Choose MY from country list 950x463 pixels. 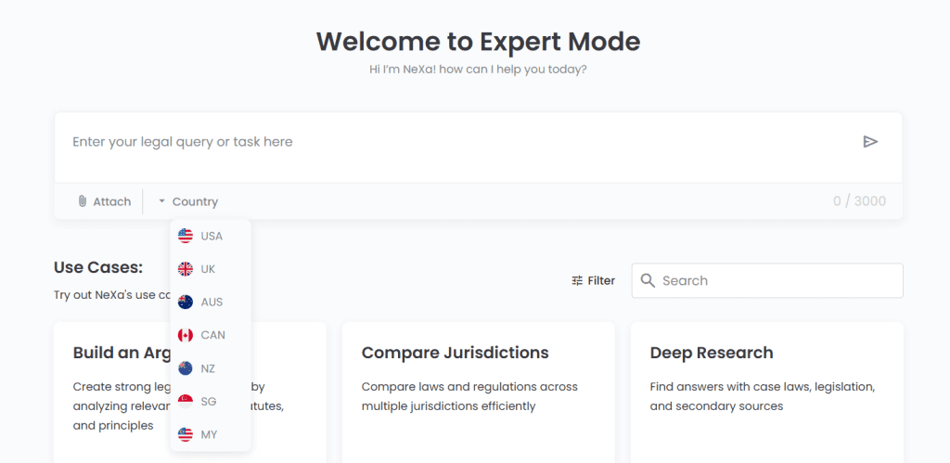click(211, 434)
